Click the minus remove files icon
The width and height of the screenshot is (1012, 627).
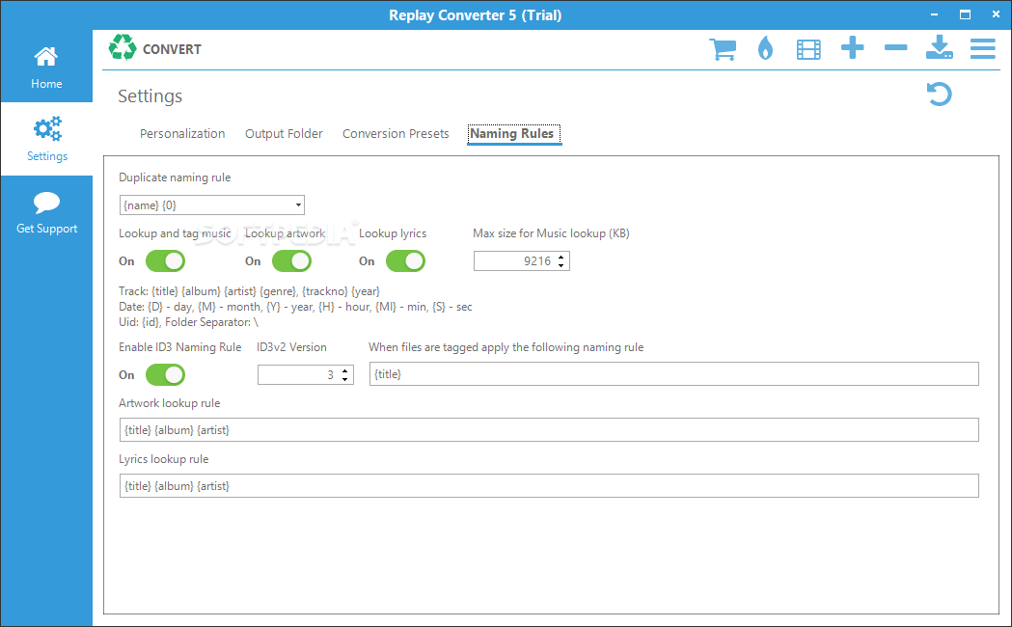click(896, 47)
